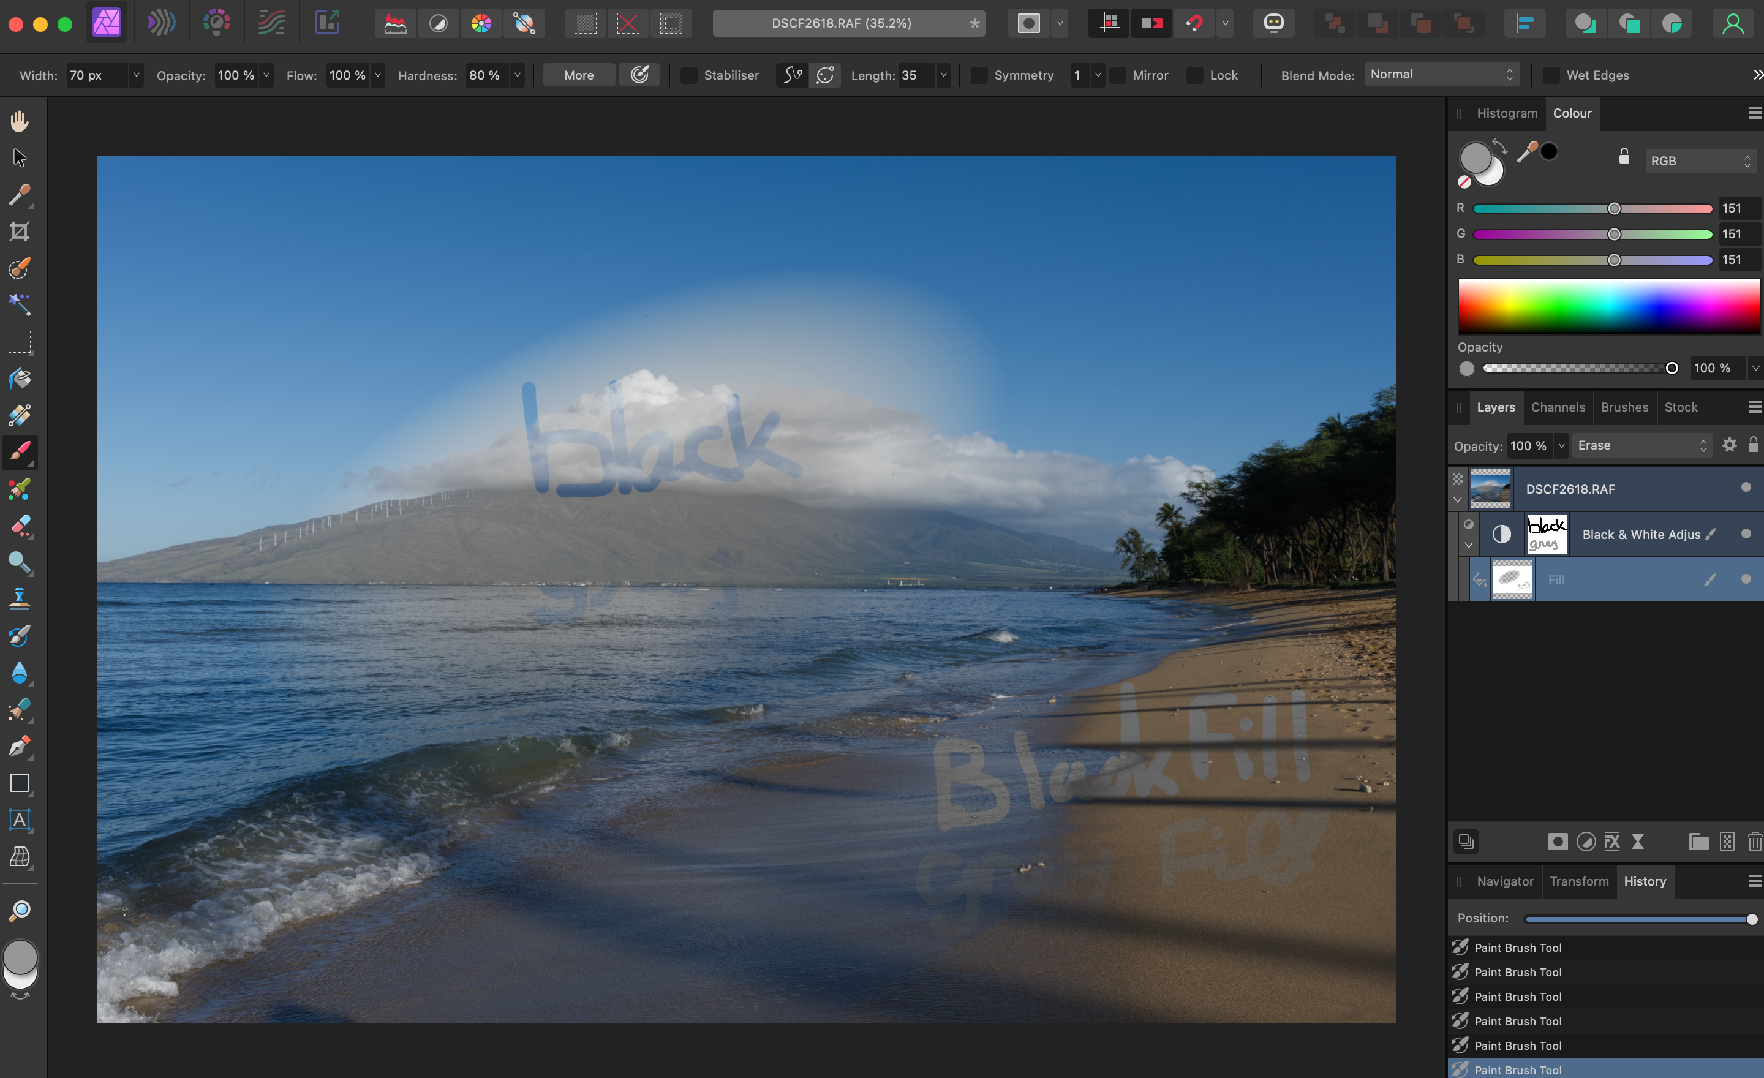Enable the Symmetry checkbox
Image resolution: width=1764 pixels, height=1078 pixels.
pyautogui.click(x=979, y=75)
